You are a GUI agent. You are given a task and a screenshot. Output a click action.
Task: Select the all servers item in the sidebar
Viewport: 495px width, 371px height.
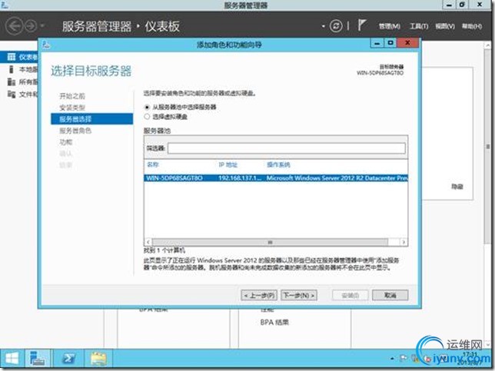click(x=19, y=81)
